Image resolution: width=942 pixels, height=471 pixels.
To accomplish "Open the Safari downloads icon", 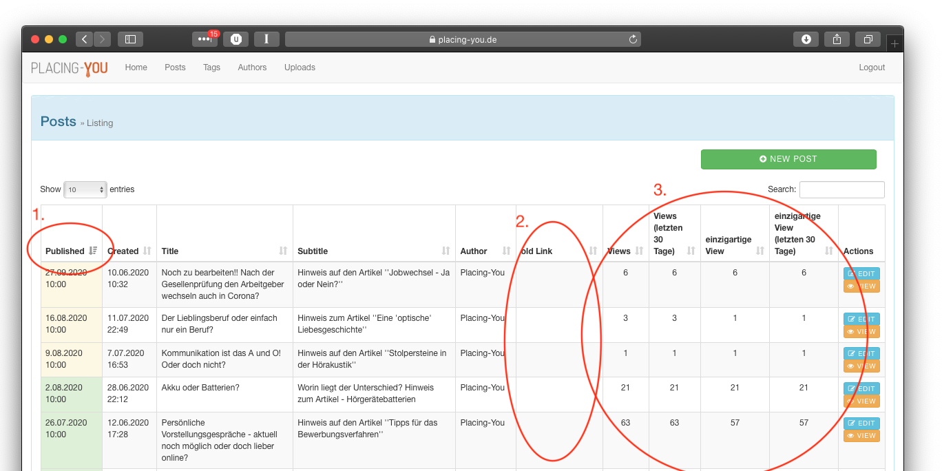I will click(x=806, y=39).
